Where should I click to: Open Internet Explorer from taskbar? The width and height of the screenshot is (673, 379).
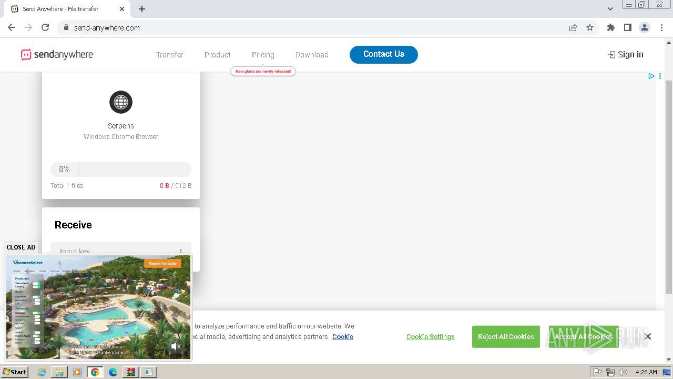42,372
